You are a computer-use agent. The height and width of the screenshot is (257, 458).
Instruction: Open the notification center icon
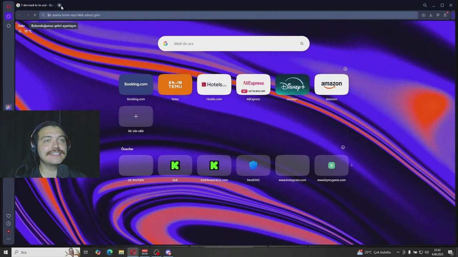point(450,252)
